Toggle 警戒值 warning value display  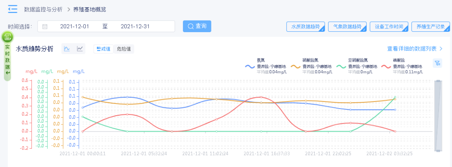pos(103,49)
